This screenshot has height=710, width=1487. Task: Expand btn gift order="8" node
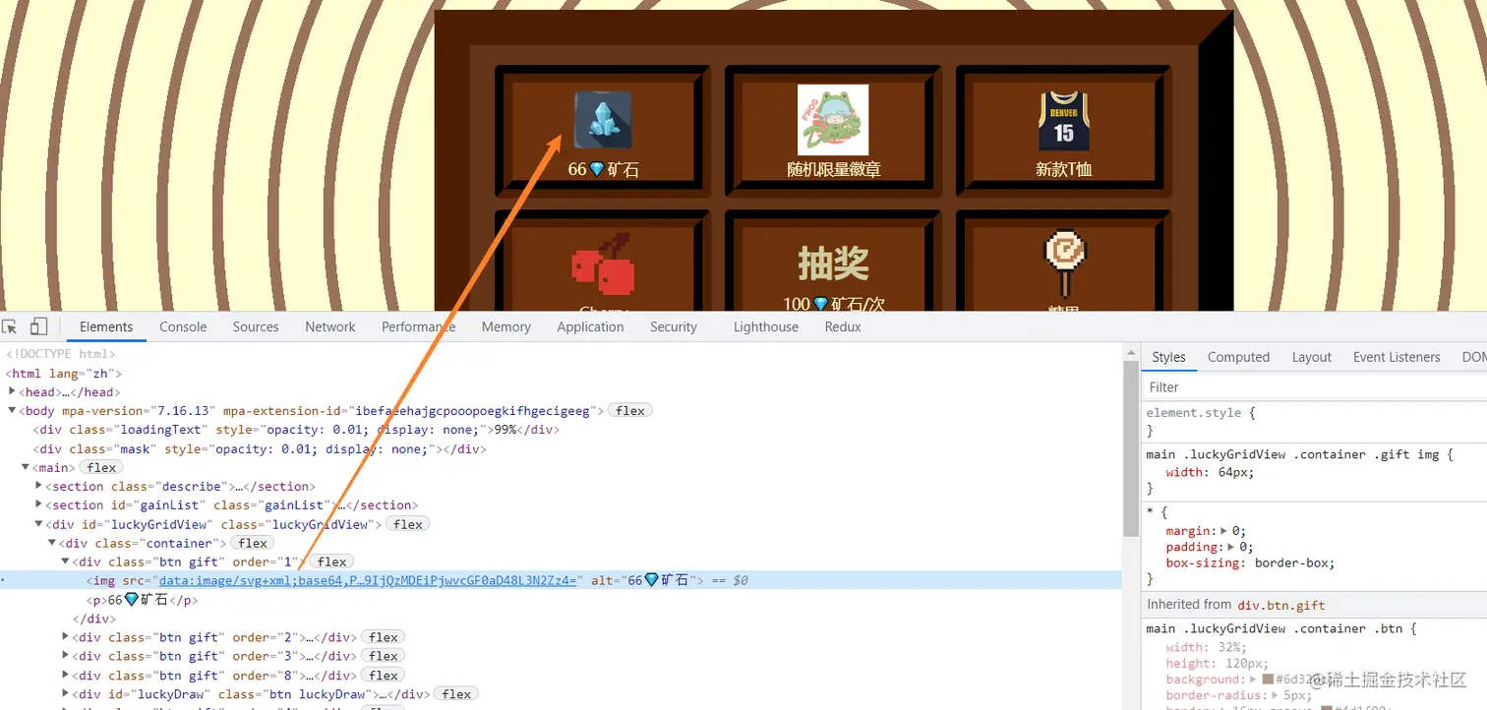(x=66, y=676)
